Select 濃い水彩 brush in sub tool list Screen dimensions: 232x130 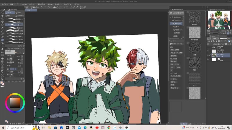[x=14, y=25]
